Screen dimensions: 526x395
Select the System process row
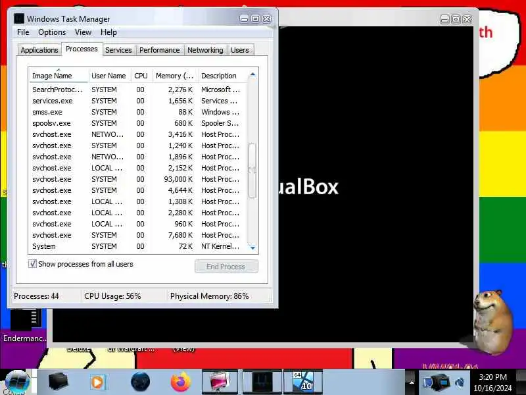click(x=137, y=246)
